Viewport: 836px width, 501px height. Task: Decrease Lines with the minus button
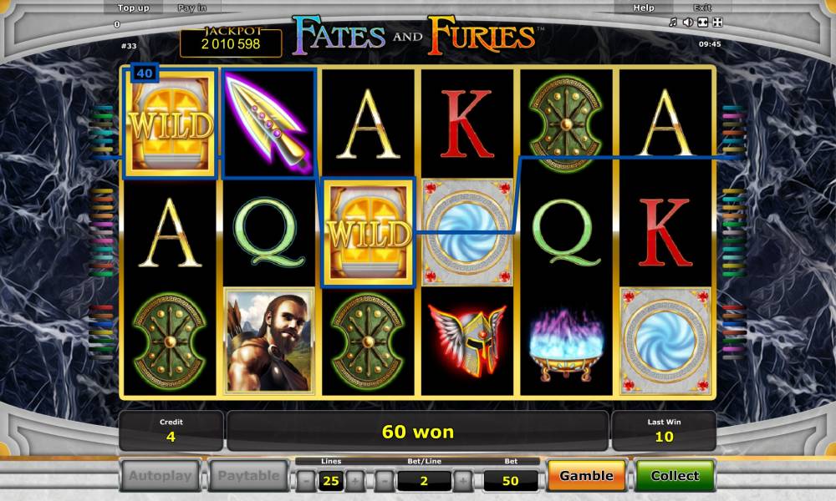pyautogui.click(x=306, y=481)
